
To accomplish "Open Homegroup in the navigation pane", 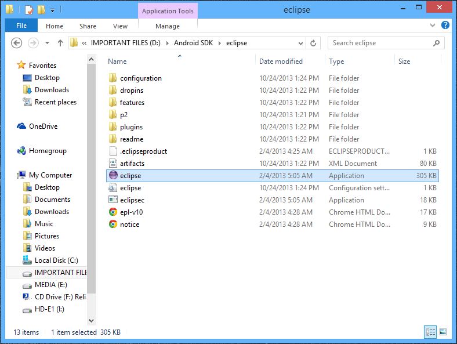I will 48,151.
